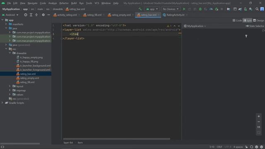Click the blue user account icon
This screenshot has height=149, width=265.
tap(262, 9)
